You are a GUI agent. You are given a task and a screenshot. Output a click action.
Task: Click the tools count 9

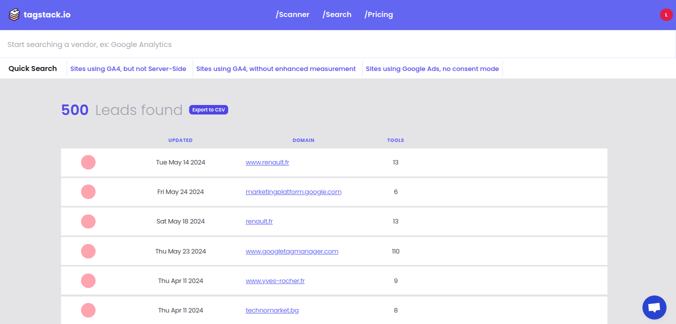click(x=396, y=281)
